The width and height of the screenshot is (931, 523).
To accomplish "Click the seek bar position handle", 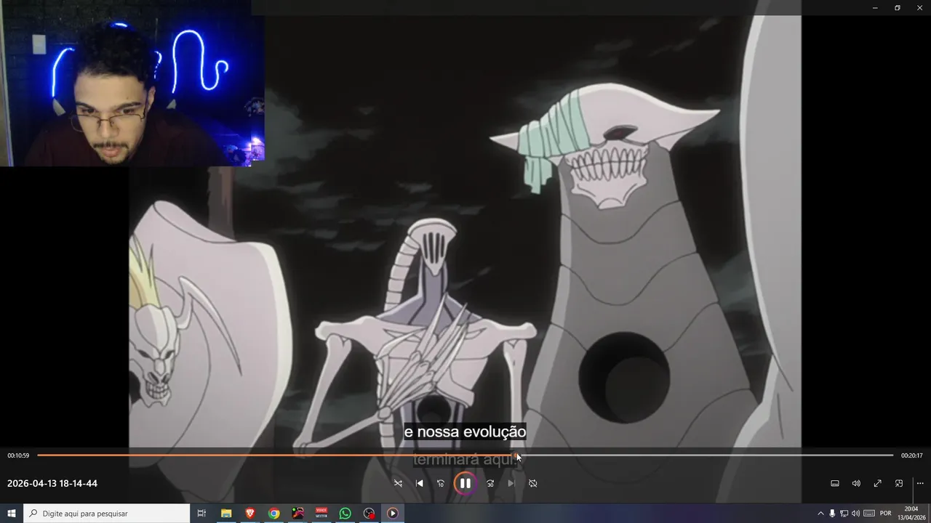I will [516, 455].
